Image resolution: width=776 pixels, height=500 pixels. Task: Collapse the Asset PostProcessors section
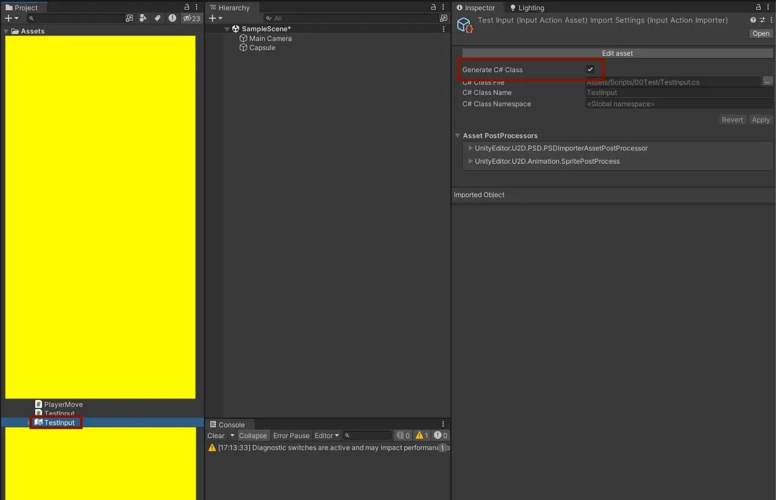pyautogui.click(x=458, y=136)
